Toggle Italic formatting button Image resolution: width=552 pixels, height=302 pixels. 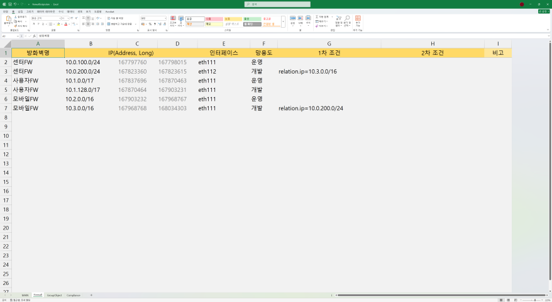point(38,24)
